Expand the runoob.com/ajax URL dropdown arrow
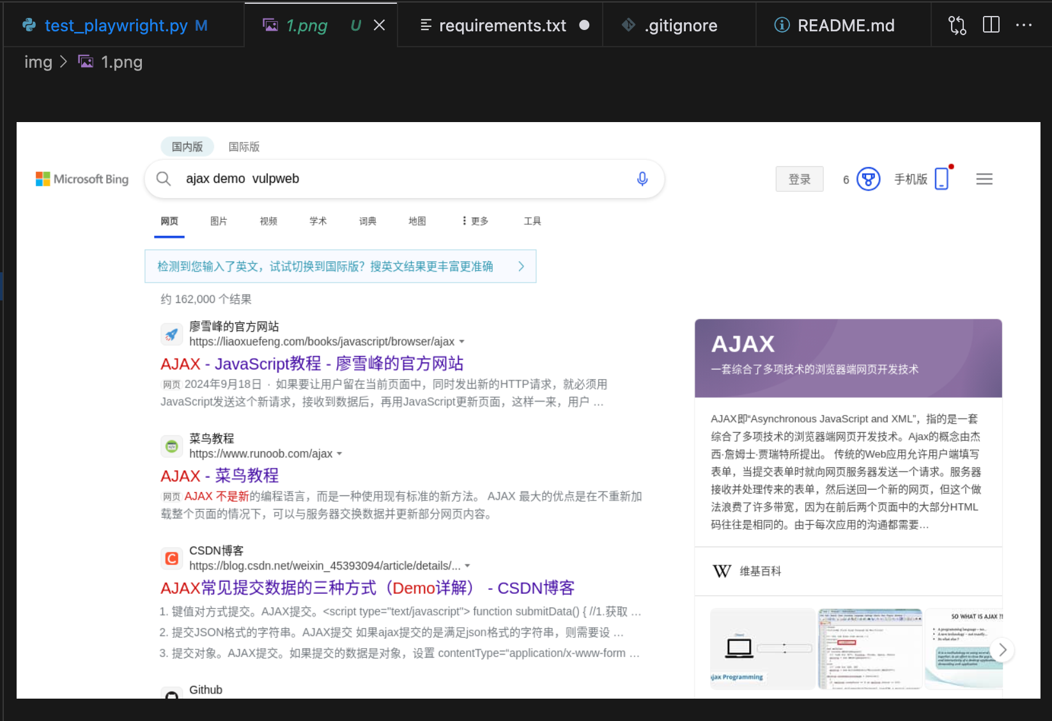 click(x=339, y=454)
